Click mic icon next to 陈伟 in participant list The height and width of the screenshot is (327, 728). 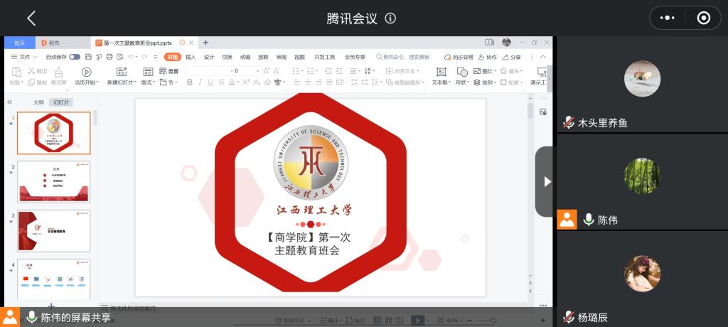(589, 220)
